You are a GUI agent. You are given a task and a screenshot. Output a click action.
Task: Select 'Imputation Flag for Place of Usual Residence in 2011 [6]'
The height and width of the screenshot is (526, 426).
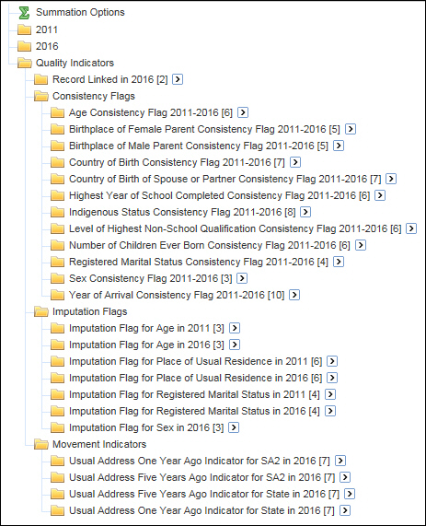(x=196, y=362)
